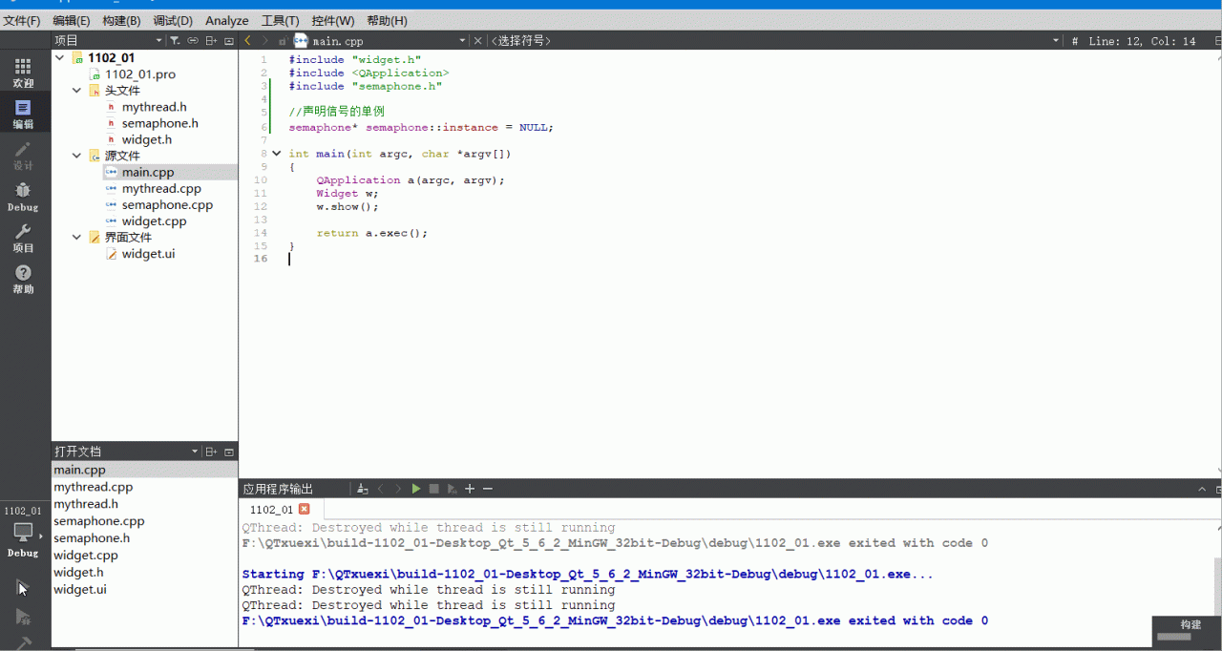Synchronize project tree with editor link icon
Viewport: 1222px width, 651px height.
point(193,41)
